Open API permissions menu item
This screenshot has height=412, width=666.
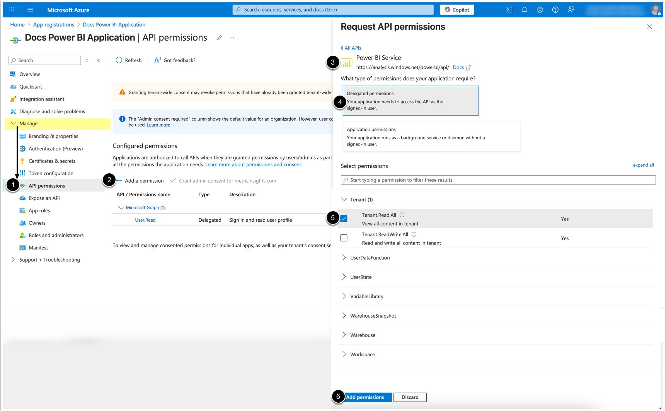pyautogui.click(x=47, y=186)
